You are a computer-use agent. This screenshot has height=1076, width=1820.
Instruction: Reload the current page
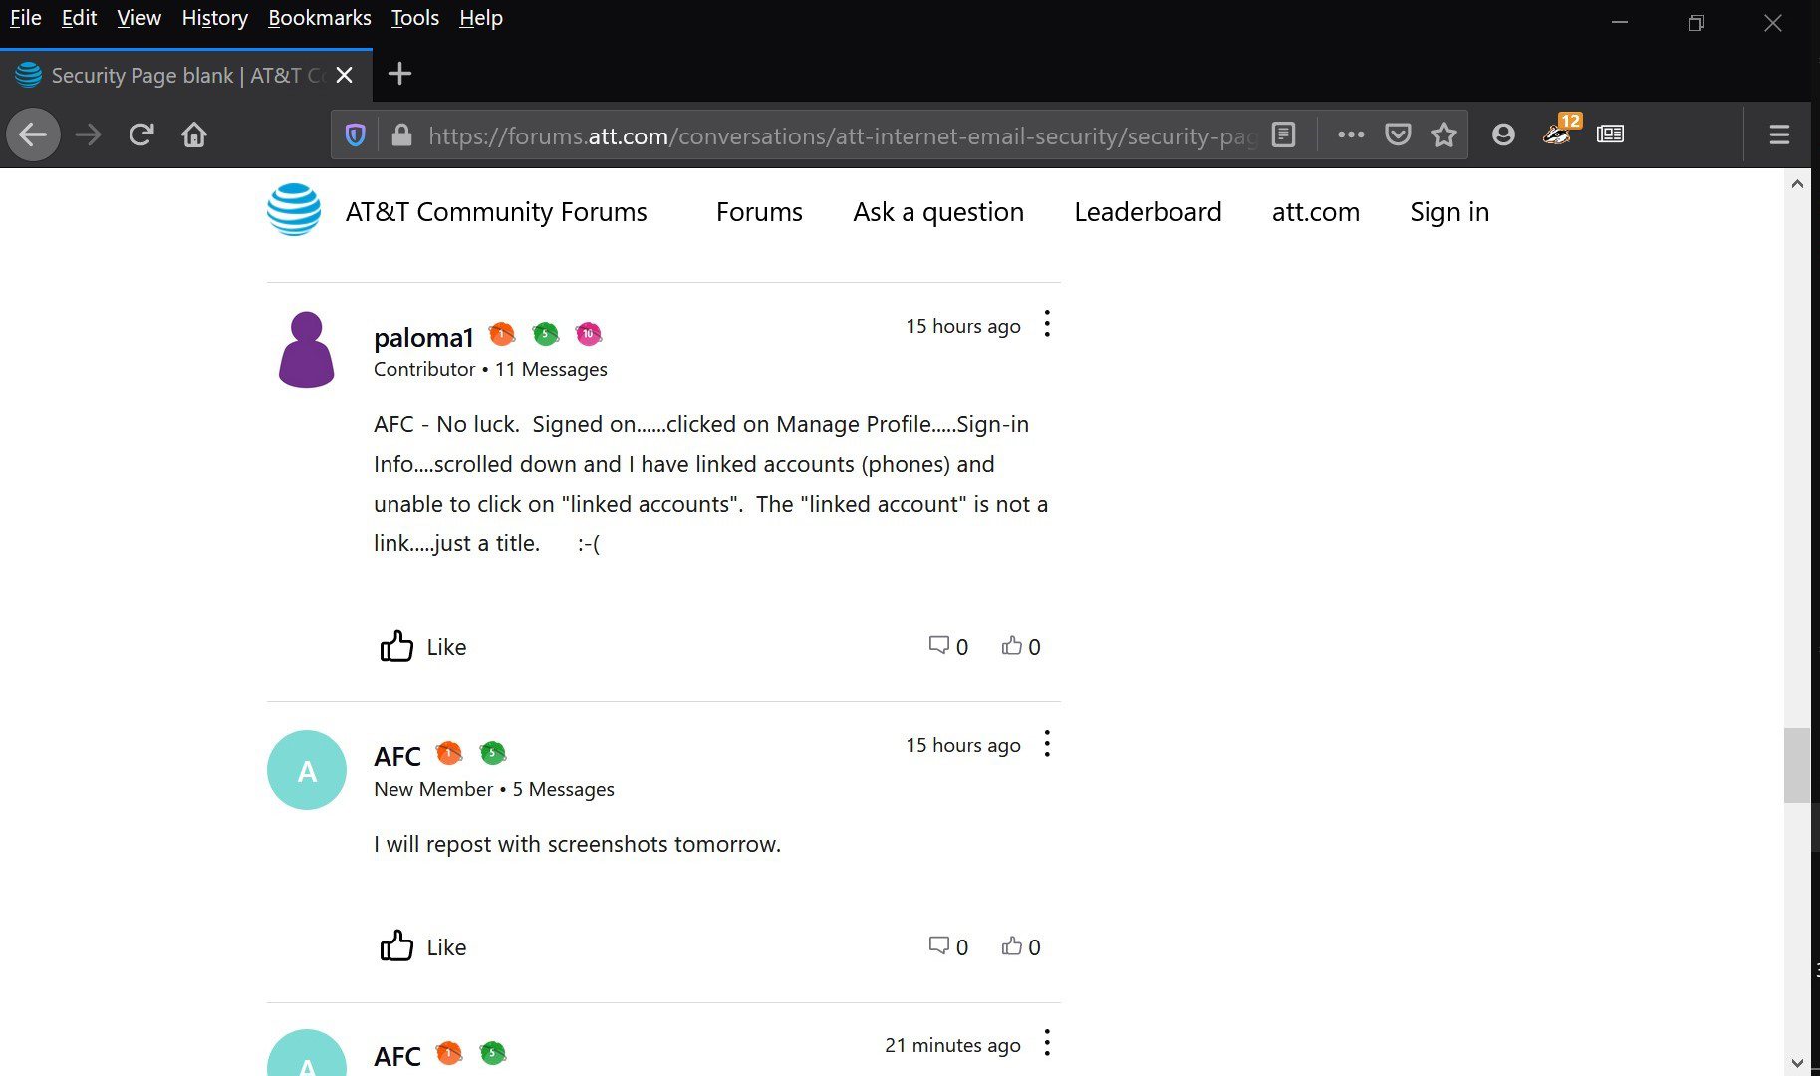[141, 134]
